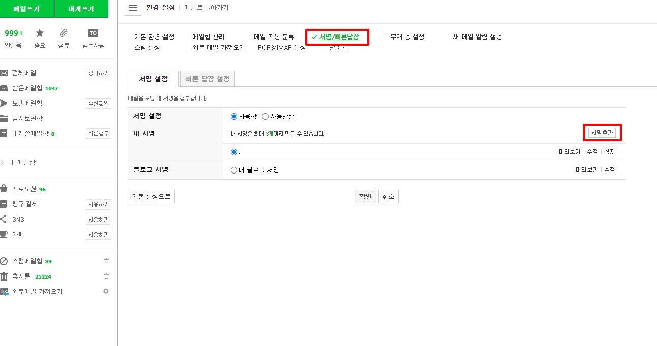Image resolution: width=657 pixels, height=346 pixels.
Task: Click the 외부메일 가져오기 envelope icon
Action: coord(4,292)
